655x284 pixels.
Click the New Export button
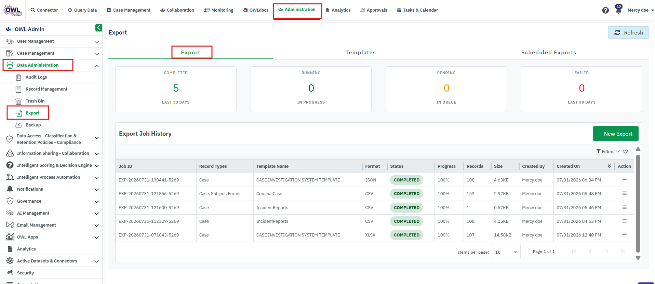616,134
